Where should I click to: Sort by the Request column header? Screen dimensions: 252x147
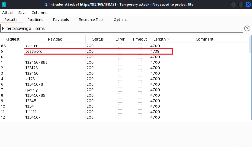(12, 39)
